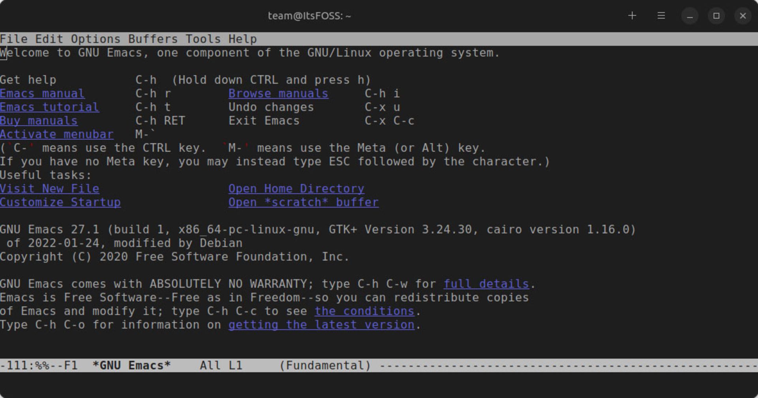Viewport: 758px width, 398px height.
Task: Click the Browse manuals link
Action: [278, 93]
